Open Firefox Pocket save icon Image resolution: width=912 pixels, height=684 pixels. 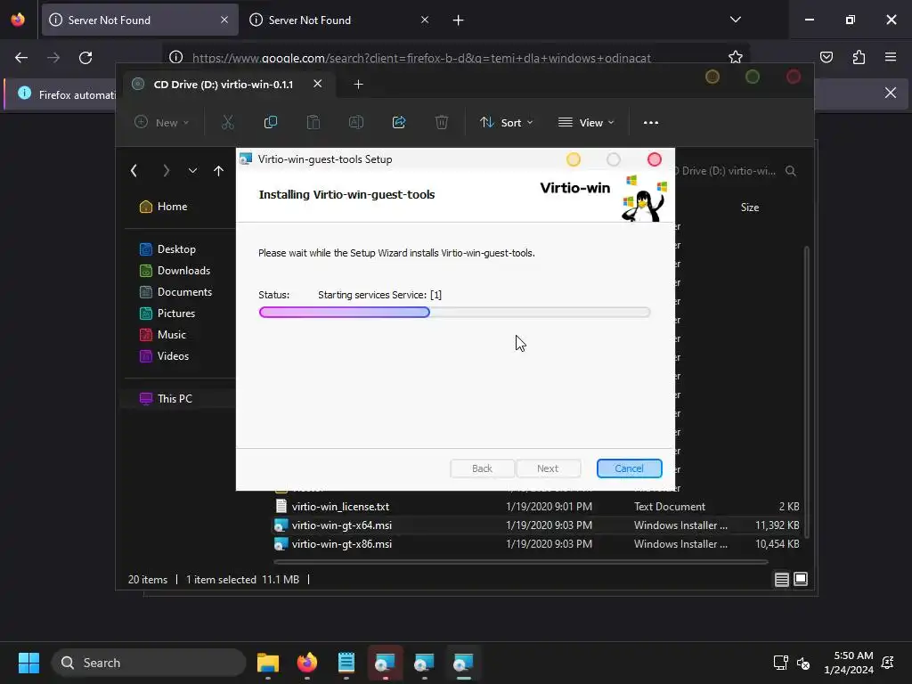(x=826, y=57)
